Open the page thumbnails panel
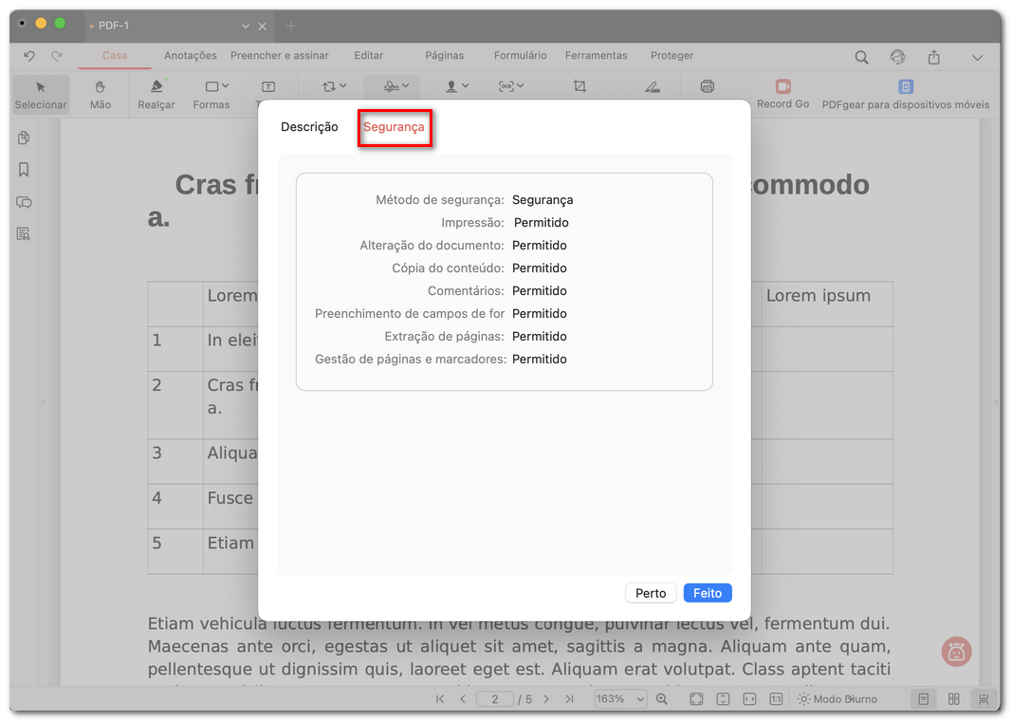 click(21, 138)
